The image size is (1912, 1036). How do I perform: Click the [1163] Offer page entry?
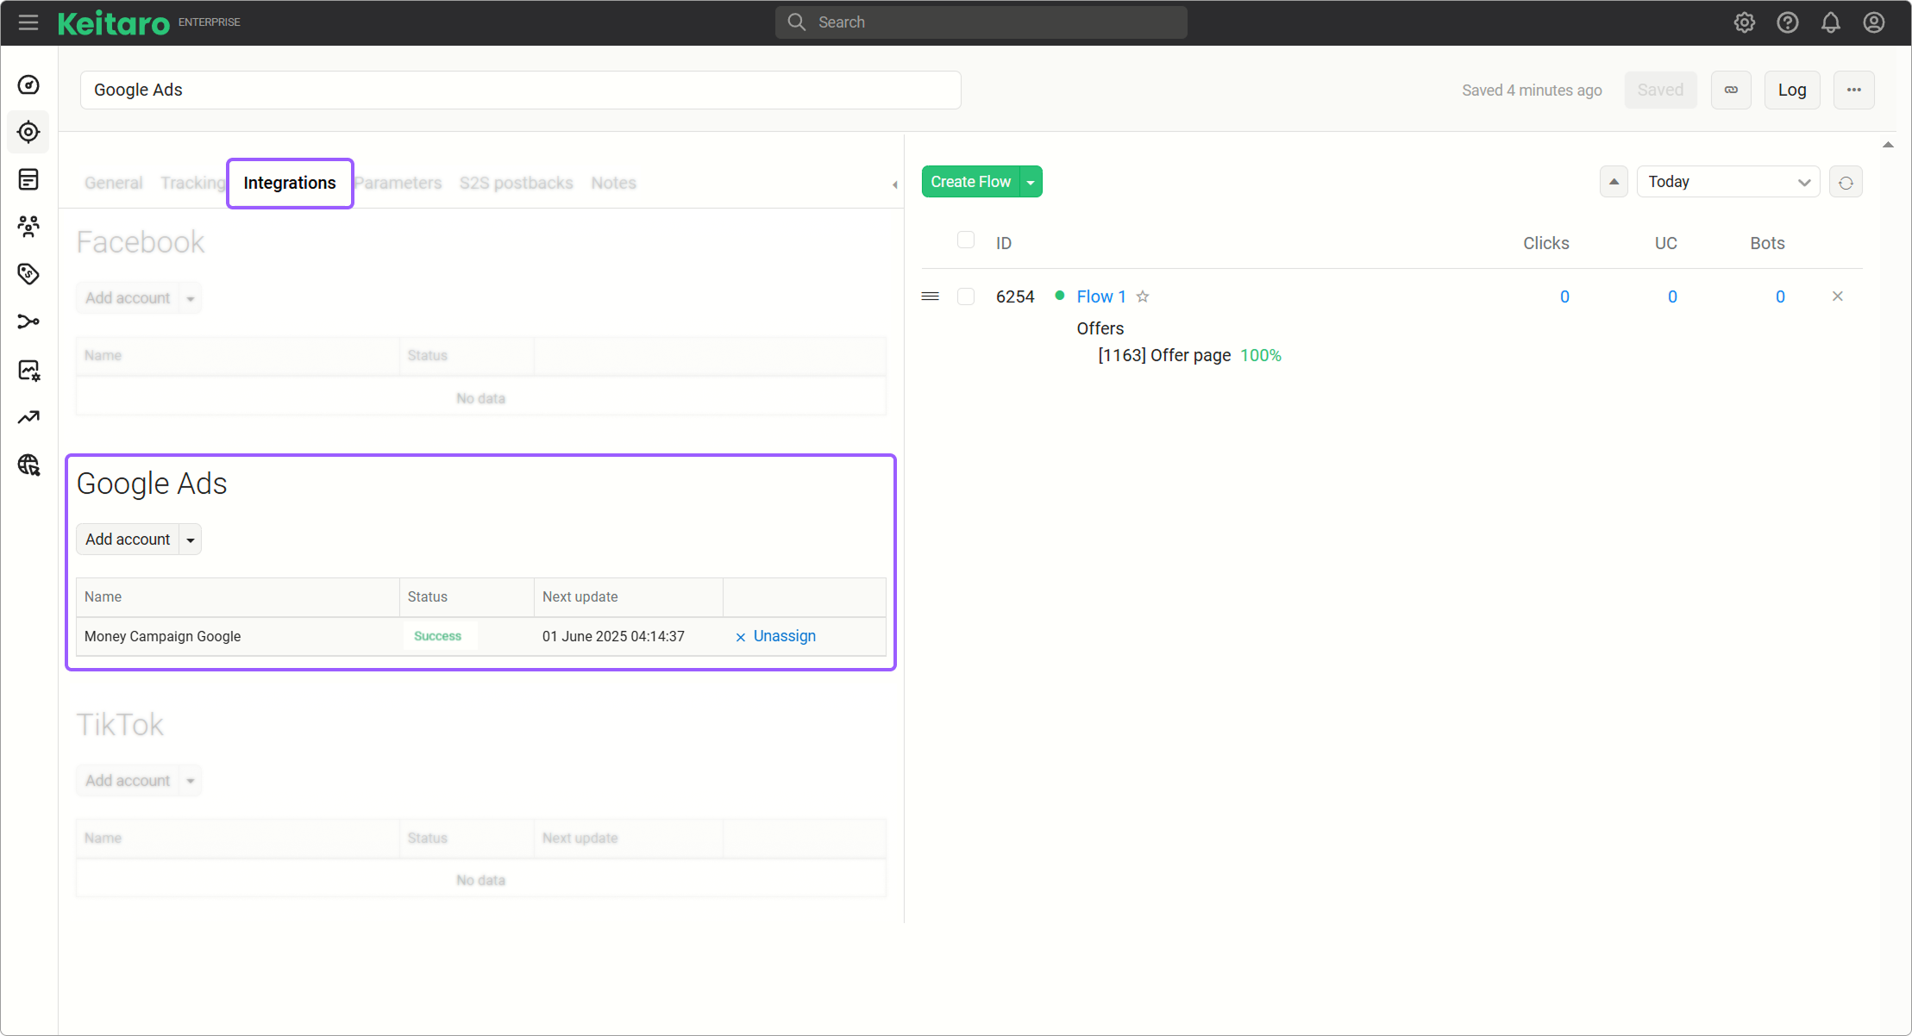1164,355
